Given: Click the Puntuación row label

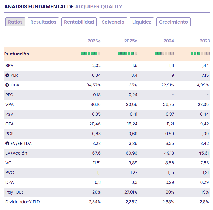Looking at the screenshot, I should 17,54.
